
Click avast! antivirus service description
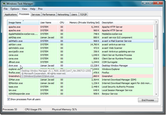113,45
